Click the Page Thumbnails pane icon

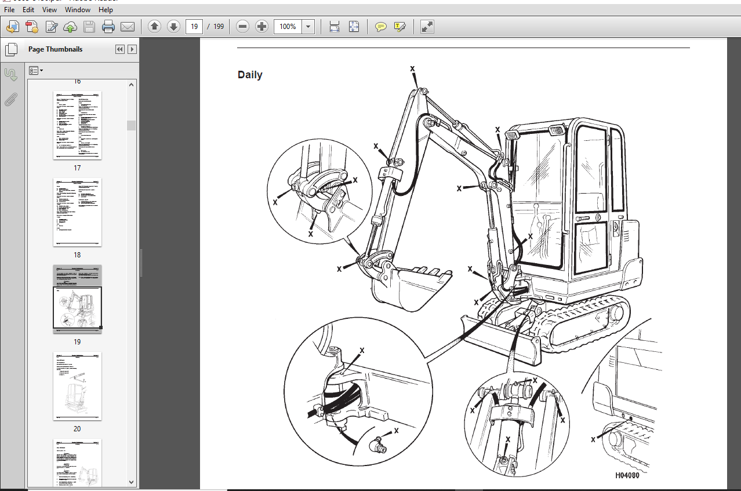(x=10, y=49)
